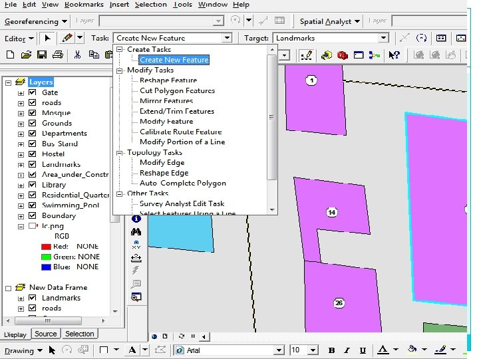This screenshot has width=479, height=359.
Task: Open the Editor dropdown menu
Action: tap(19, 39)
